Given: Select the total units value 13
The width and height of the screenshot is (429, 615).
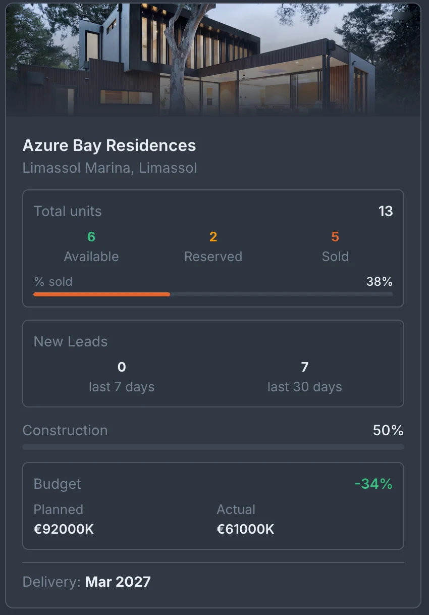Looking at the screenshot, I should pyautogui.click(x=386, y=211).
